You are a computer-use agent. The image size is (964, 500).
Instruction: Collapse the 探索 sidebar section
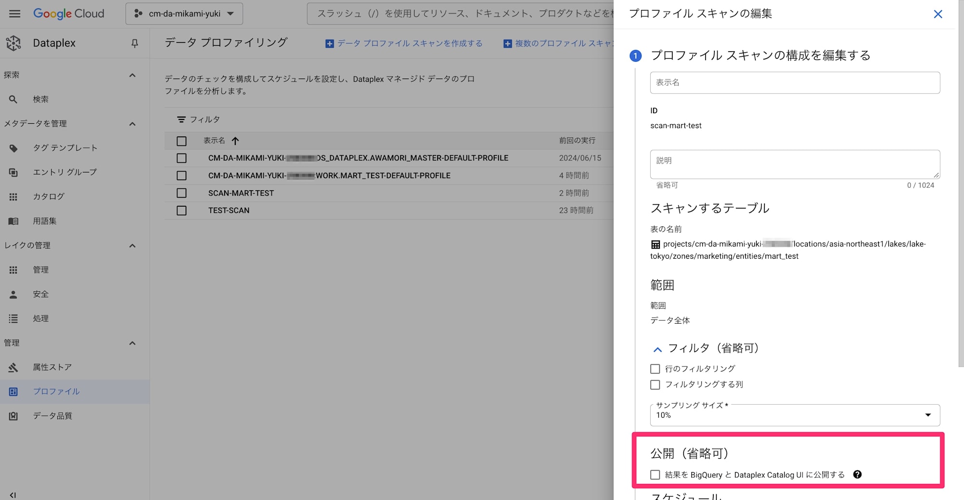(133, 75)
